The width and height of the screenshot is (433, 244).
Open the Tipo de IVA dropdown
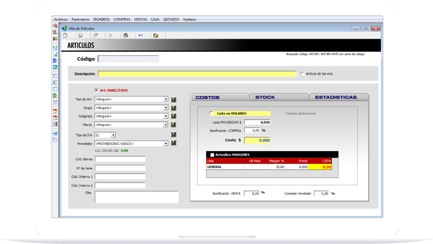[x=113, y=135]
